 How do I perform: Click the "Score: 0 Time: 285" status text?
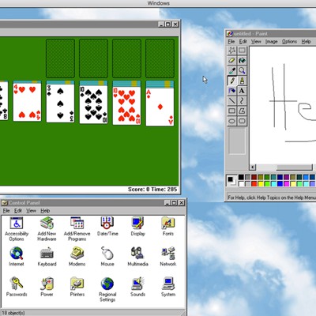(152, 190)
